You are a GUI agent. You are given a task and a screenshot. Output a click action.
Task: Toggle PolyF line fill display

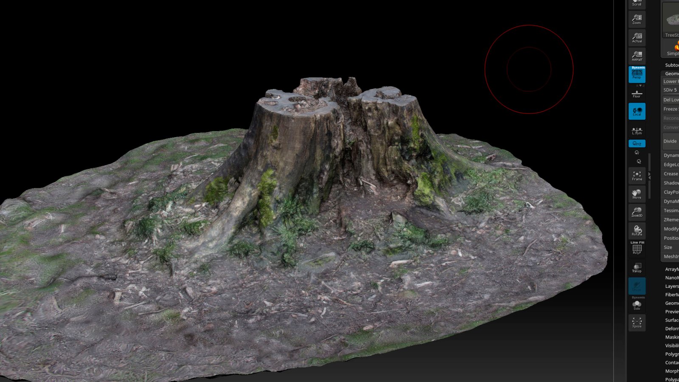point(637,249)
